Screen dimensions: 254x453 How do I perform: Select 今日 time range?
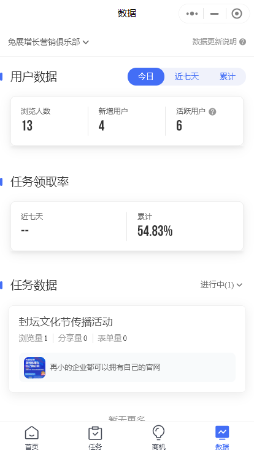146,76
